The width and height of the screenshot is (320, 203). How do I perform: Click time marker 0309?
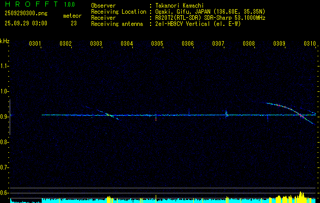pos(279,44)
